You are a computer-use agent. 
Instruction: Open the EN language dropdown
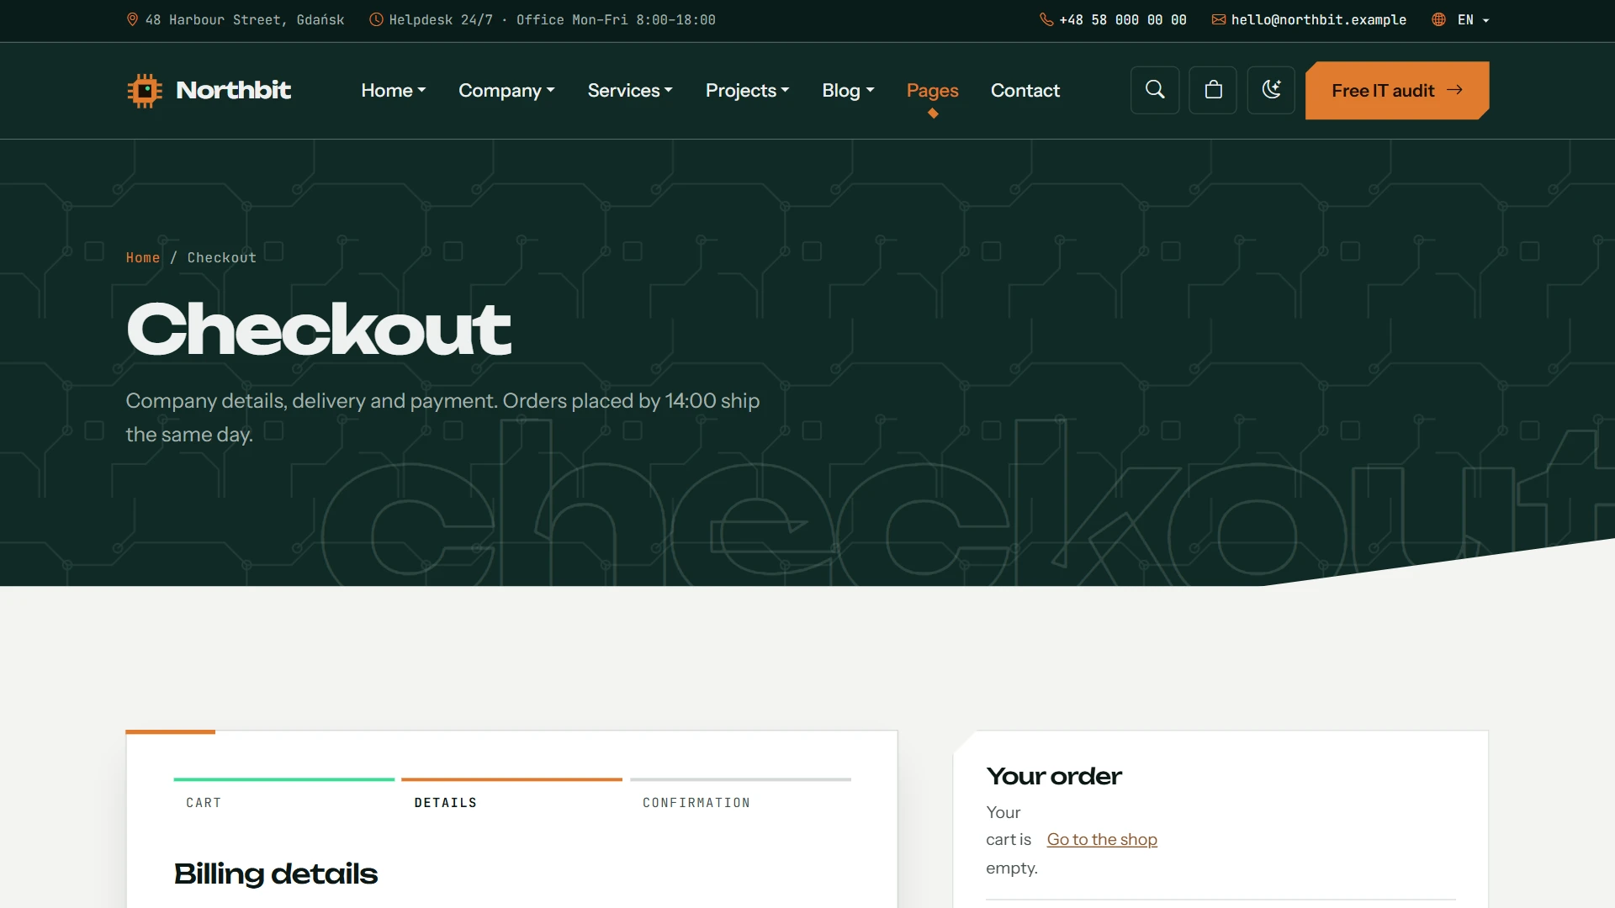click(x=1473, y=19)
